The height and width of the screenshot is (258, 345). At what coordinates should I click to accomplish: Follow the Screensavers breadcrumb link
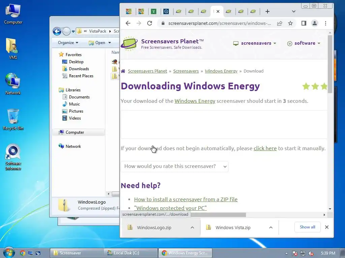[186, 71]
